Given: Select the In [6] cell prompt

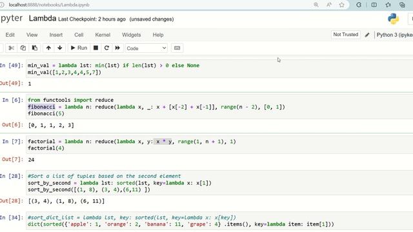Looking at the screenshot, I should click(x=13, y=100).
